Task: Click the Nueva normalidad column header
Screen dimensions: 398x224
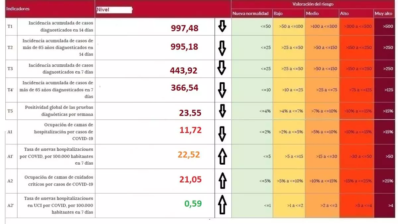Action: pyautogui.click(x=250, y=14)
